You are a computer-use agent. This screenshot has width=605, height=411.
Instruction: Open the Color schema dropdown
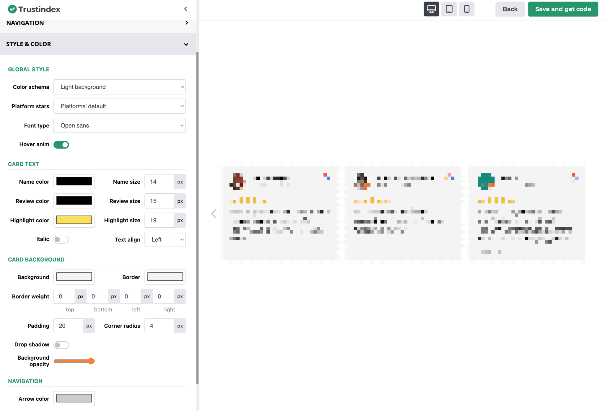tap(119, 87)
